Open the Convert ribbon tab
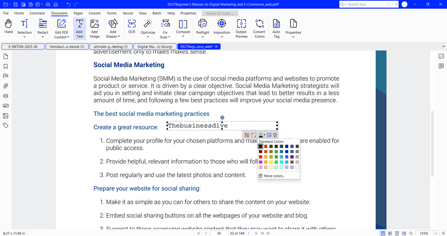447x236 pixels. coord(95,13)
